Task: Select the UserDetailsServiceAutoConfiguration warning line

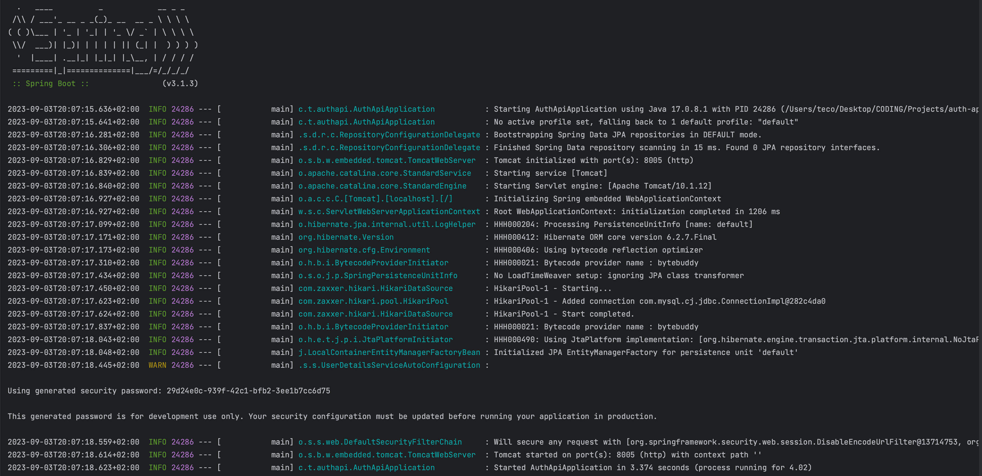Action: click(x=389, y=365)
